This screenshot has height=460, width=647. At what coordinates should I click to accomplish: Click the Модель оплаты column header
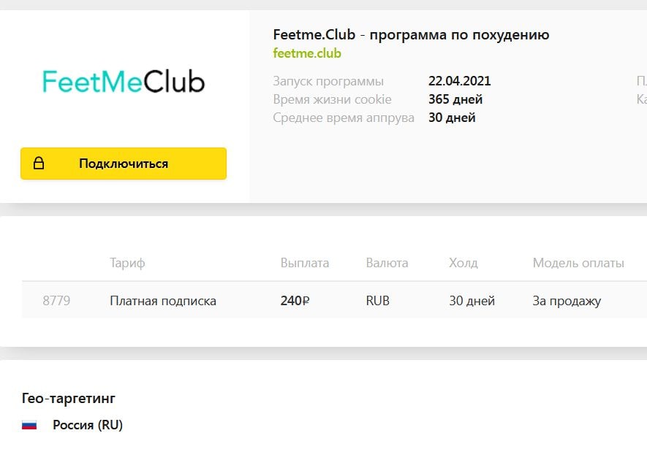coord(578,263)
